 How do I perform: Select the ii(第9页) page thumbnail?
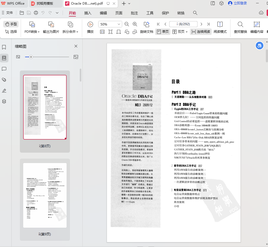coord(45,195)
